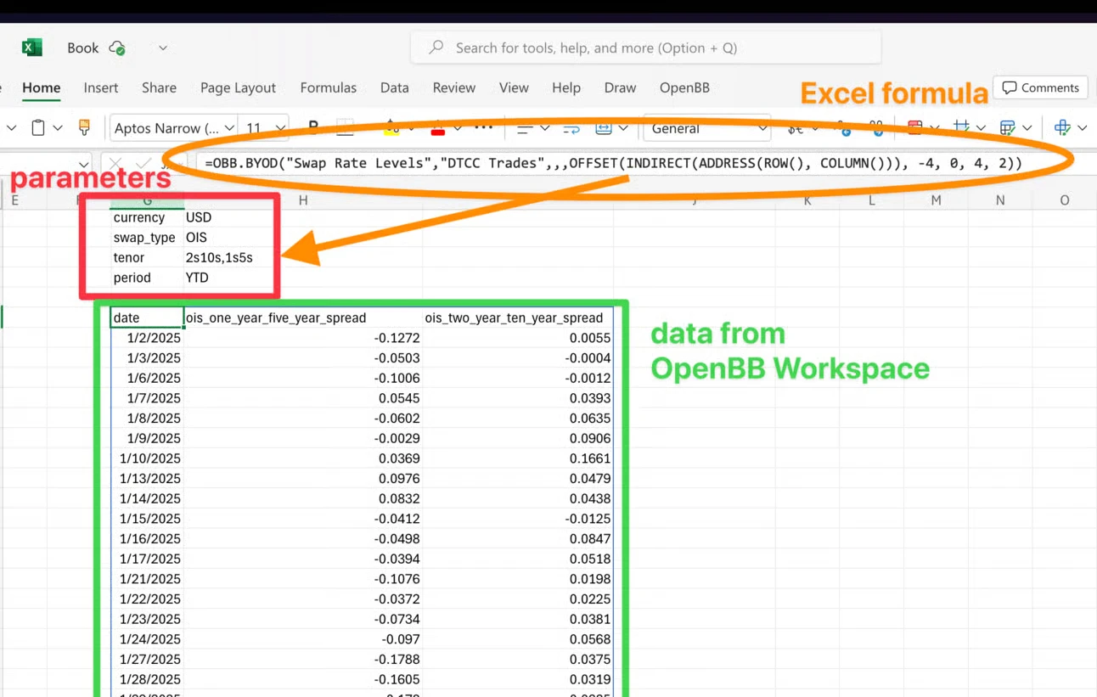Open the Comments pane
This screenshot has height=697, width=1097.
pyautogui.click(x=1040, y=87)
